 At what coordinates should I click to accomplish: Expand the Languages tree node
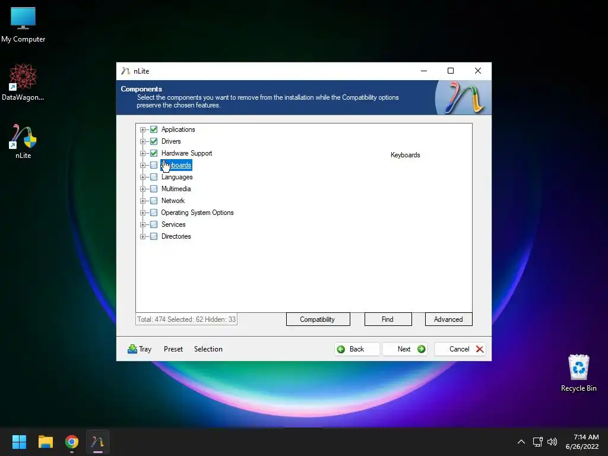(142, 177)
